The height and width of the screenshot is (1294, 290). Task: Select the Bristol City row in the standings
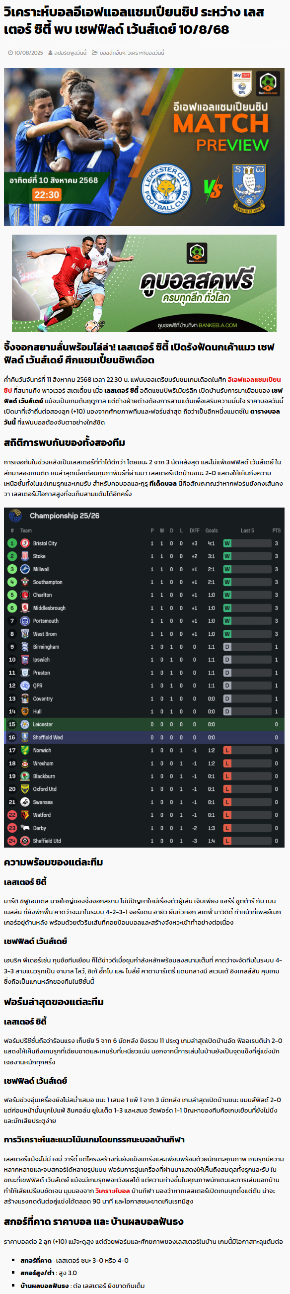click(145, 543)
